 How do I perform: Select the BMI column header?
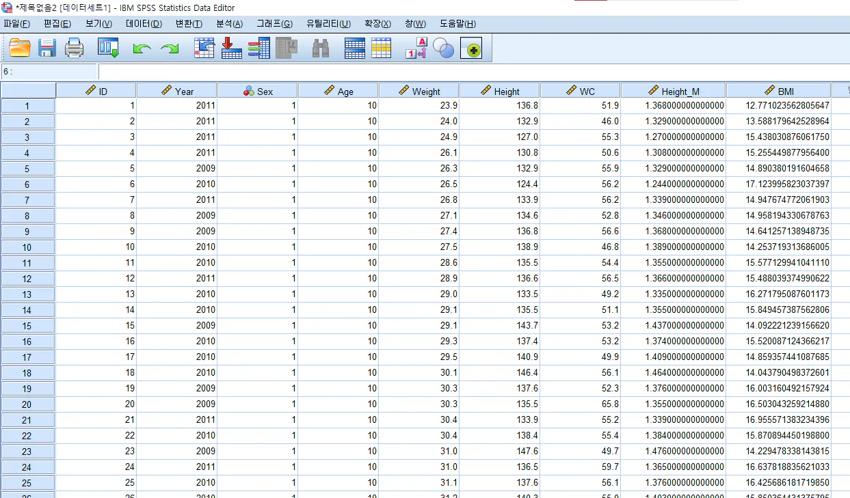(778, 91)
